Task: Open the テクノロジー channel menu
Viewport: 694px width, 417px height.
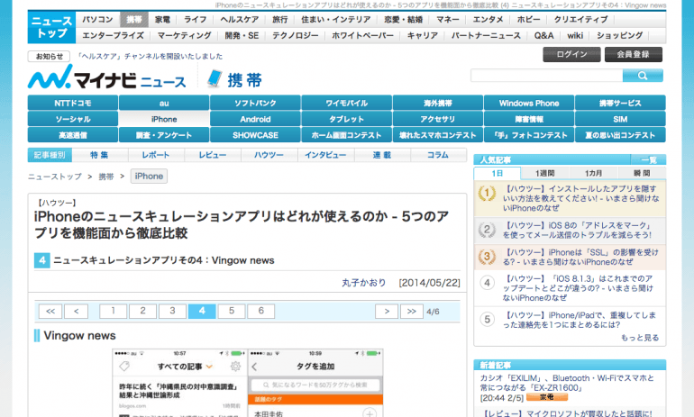Action: click(296, 35)
